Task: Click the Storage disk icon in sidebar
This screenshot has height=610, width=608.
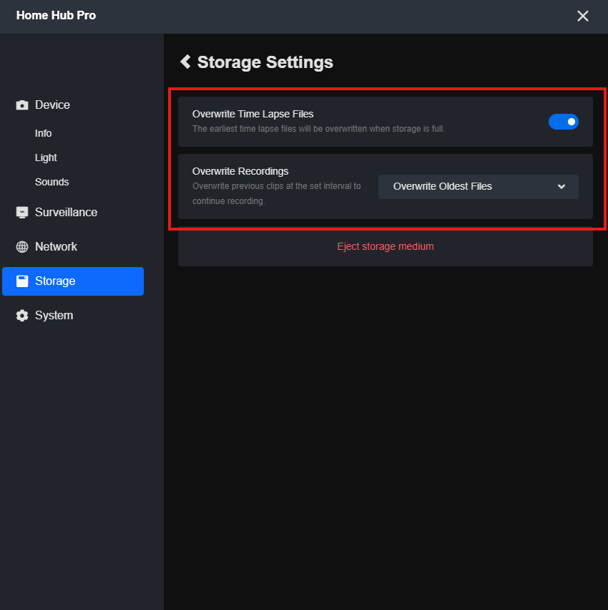Action: pos(22,281)
